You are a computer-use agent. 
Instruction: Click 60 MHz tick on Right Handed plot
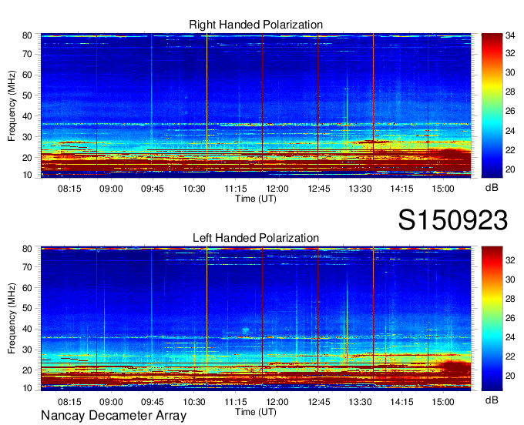coord(27,75)
